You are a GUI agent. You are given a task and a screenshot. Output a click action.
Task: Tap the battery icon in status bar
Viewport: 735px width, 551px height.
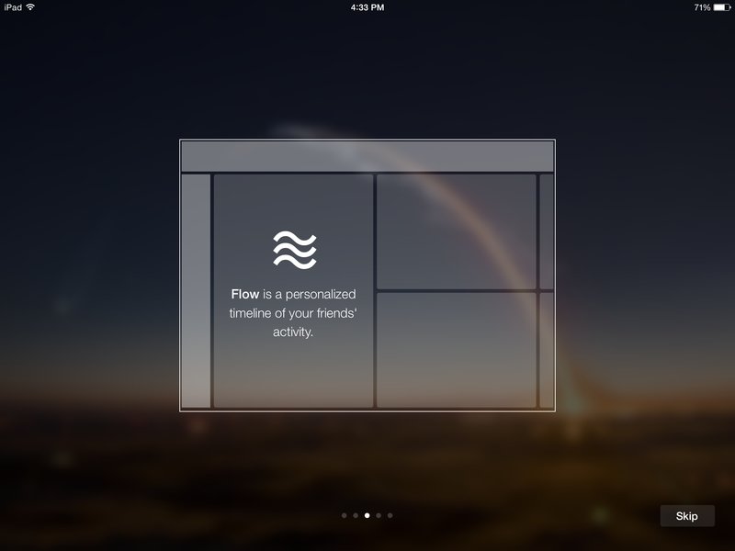coord(722,7)
